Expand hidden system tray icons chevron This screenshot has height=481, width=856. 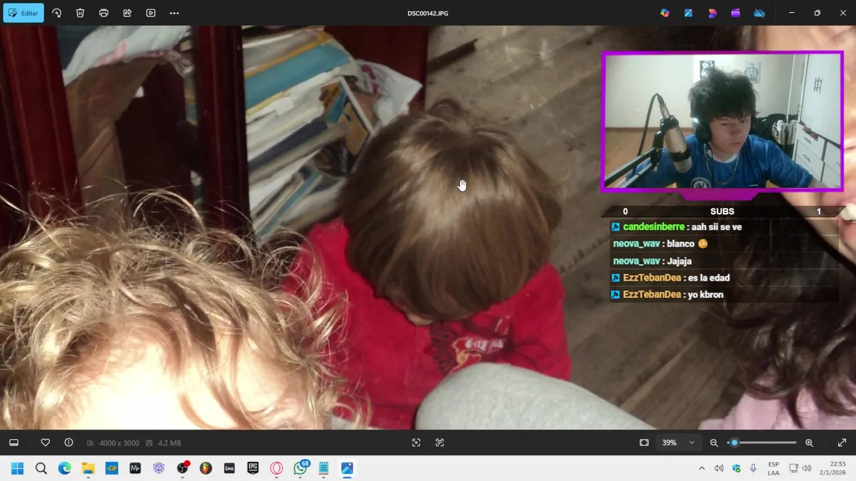(702, 468)
